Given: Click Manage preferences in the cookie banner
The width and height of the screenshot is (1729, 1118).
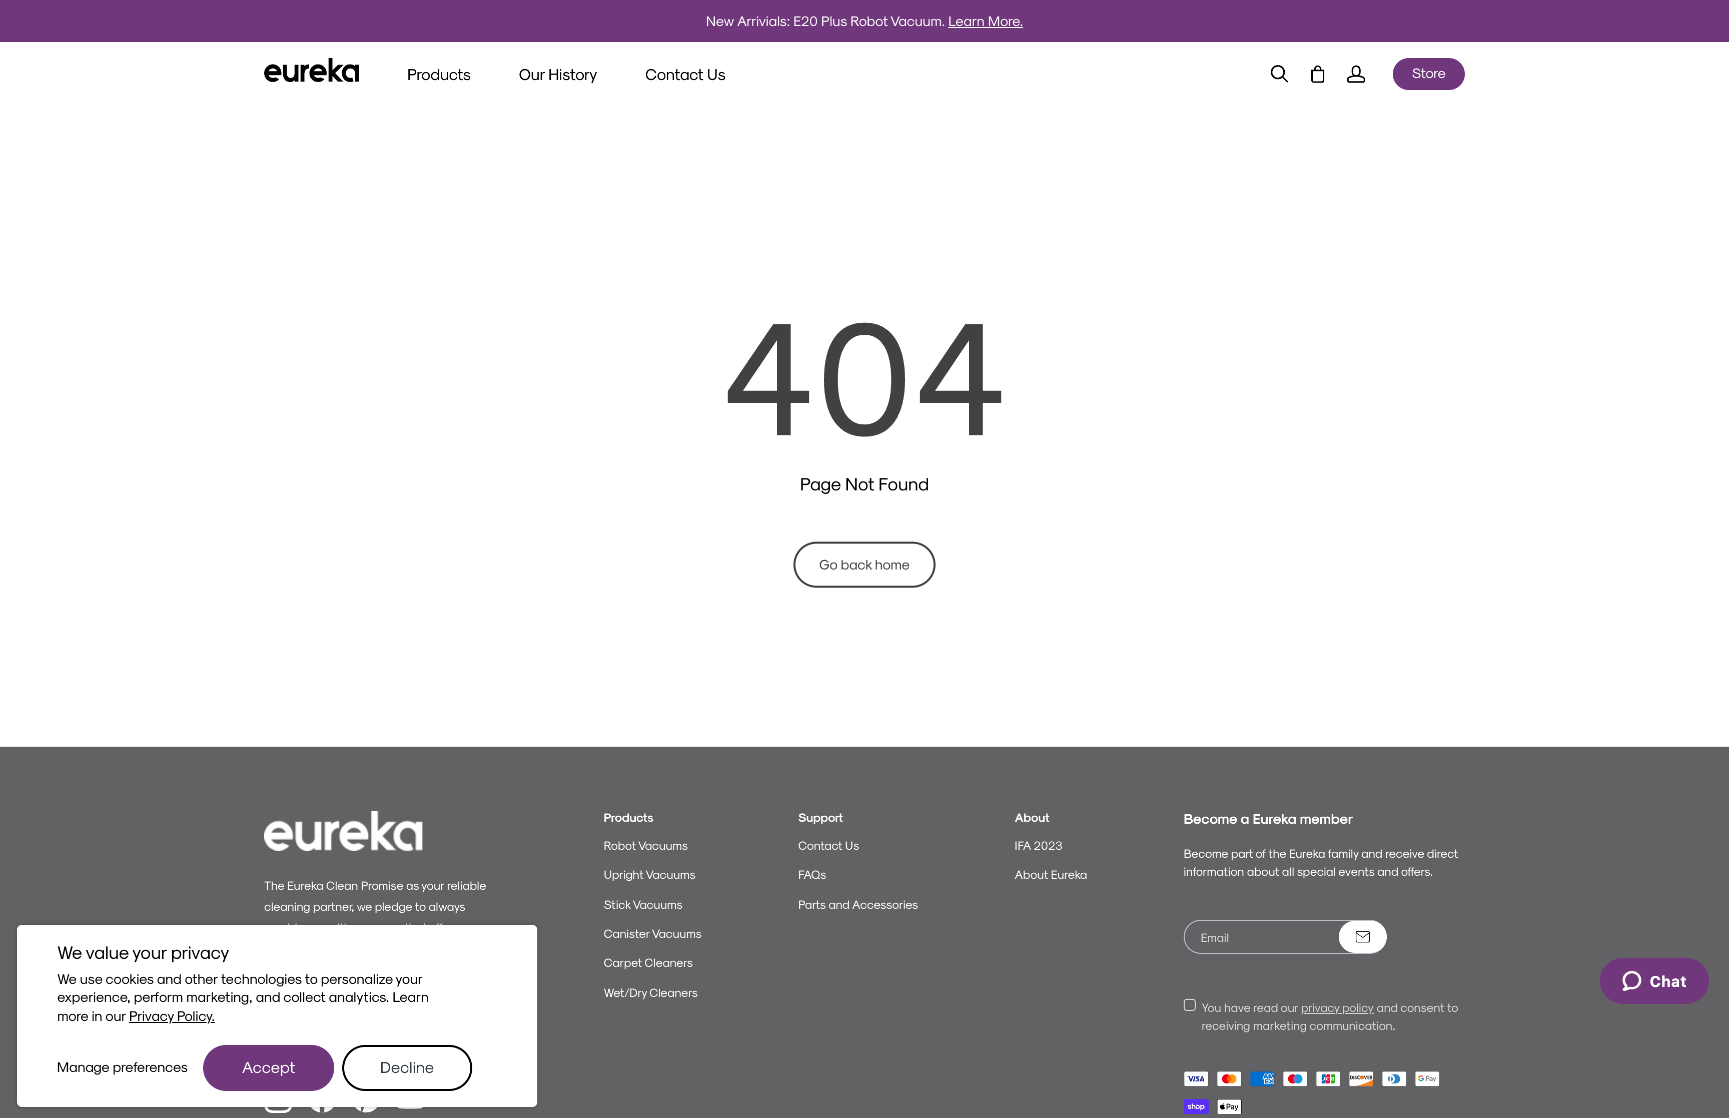Looking at the screenshot, I should pyautogui.click(x=123, y=1067).
